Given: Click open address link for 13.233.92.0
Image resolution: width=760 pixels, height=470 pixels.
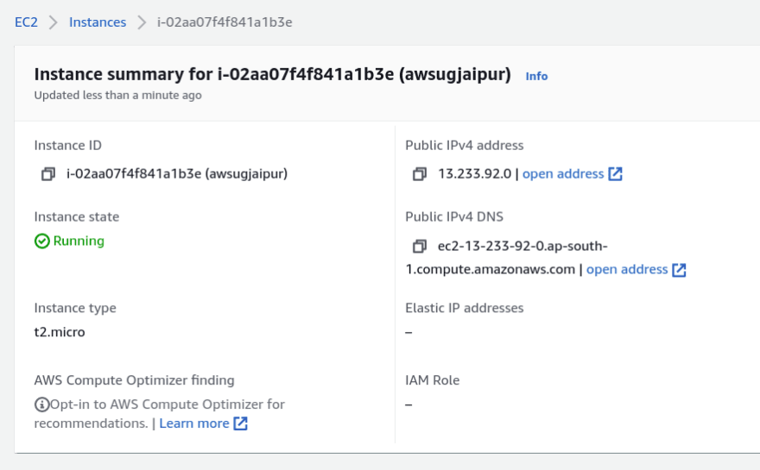Looking at the screenshot, I should (563, 173).
